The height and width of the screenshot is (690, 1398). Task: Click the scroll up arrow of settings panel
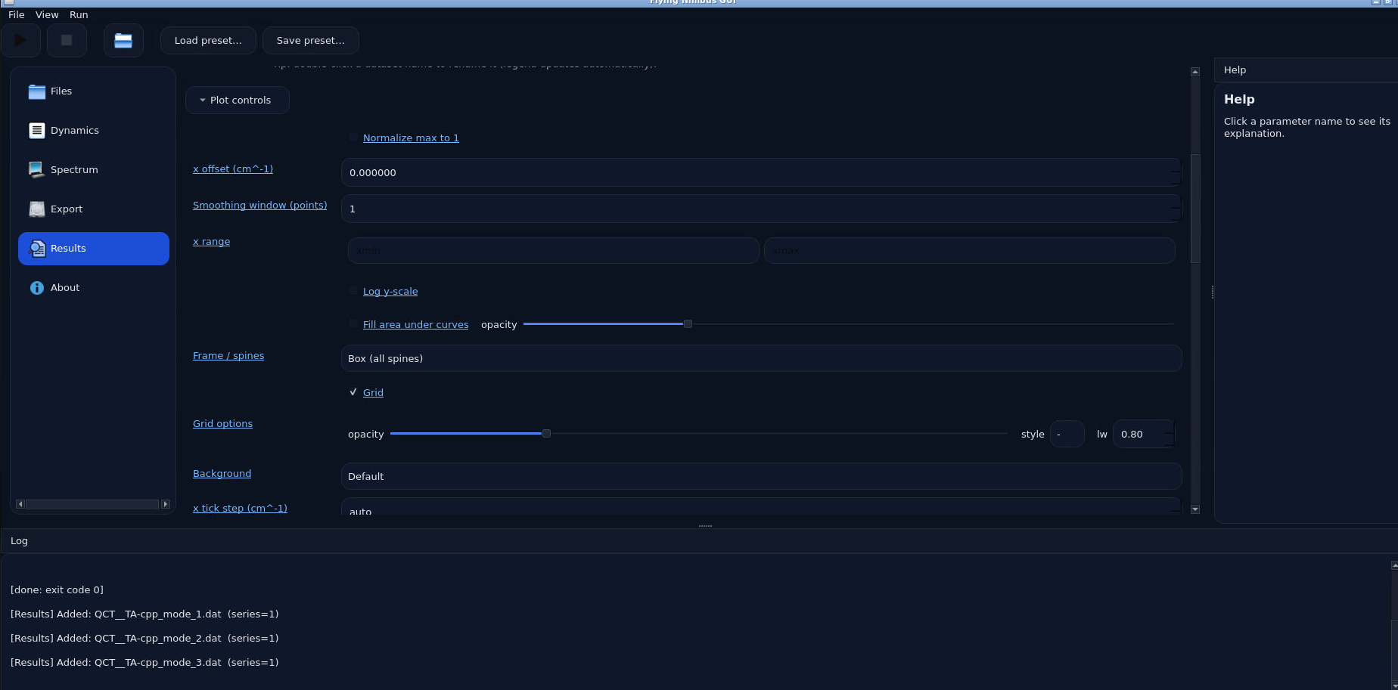click(1195, 72)
